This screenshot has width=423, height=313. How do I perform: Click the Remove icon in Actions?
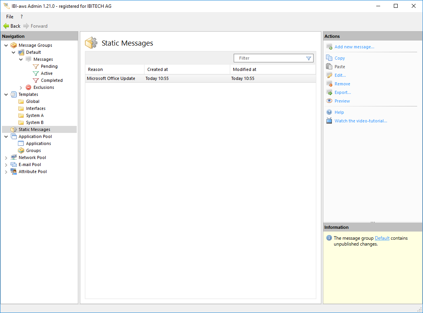pos(329,84)
